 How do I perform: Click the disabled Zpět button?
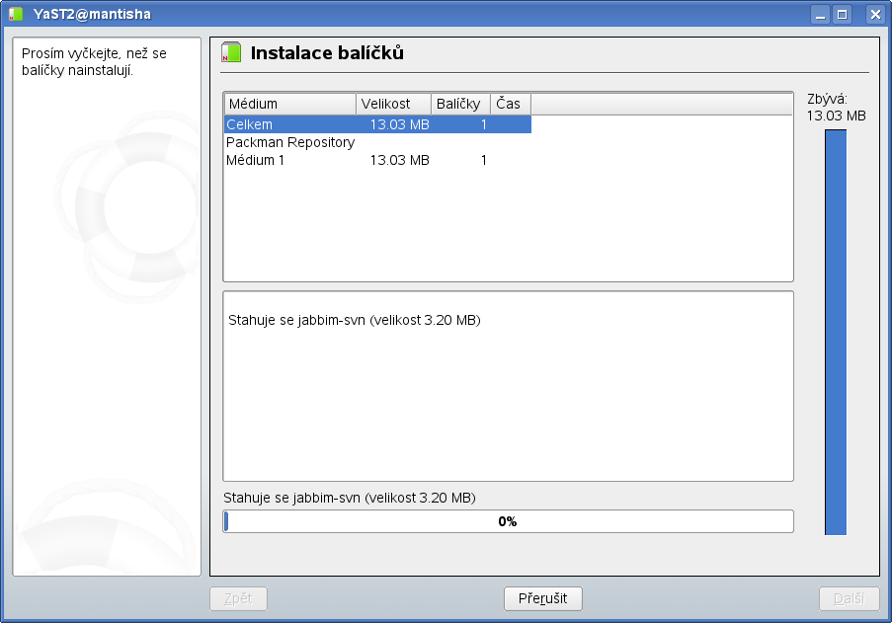point(238,598)
